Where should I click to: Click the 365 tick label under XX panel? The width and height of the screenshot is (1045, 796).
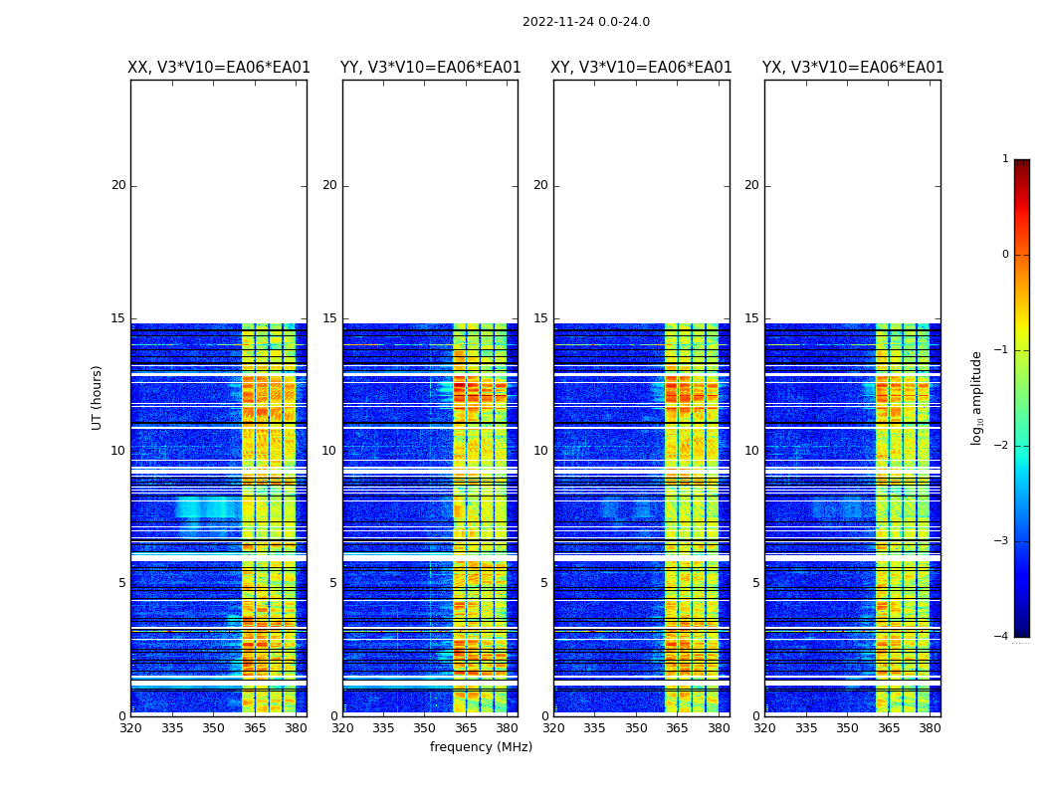(255, 728)
